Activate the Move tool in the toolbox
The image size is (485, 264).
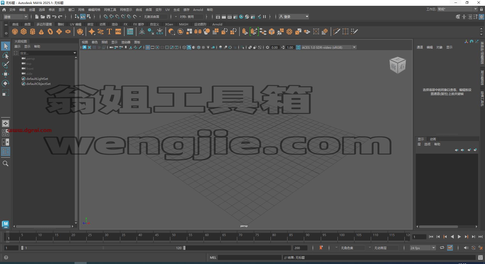(x=6, y=74)
